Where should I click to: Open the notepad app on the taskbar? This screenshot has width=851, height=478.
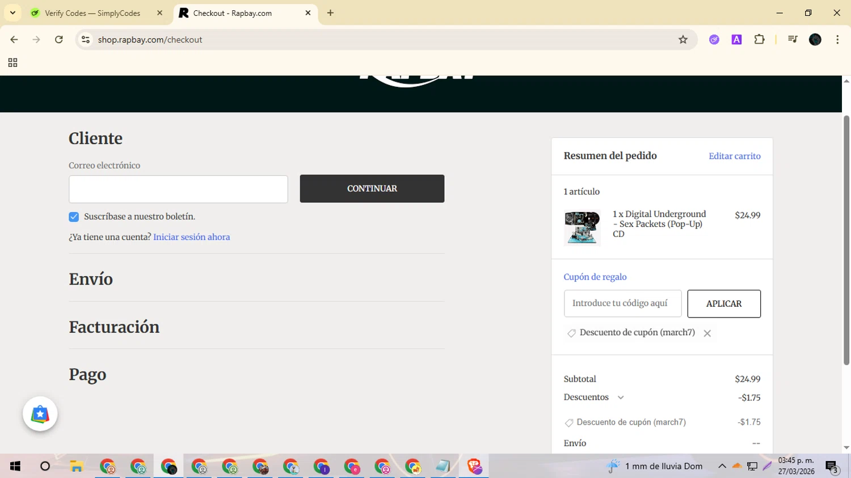click(x=443, y=466)
